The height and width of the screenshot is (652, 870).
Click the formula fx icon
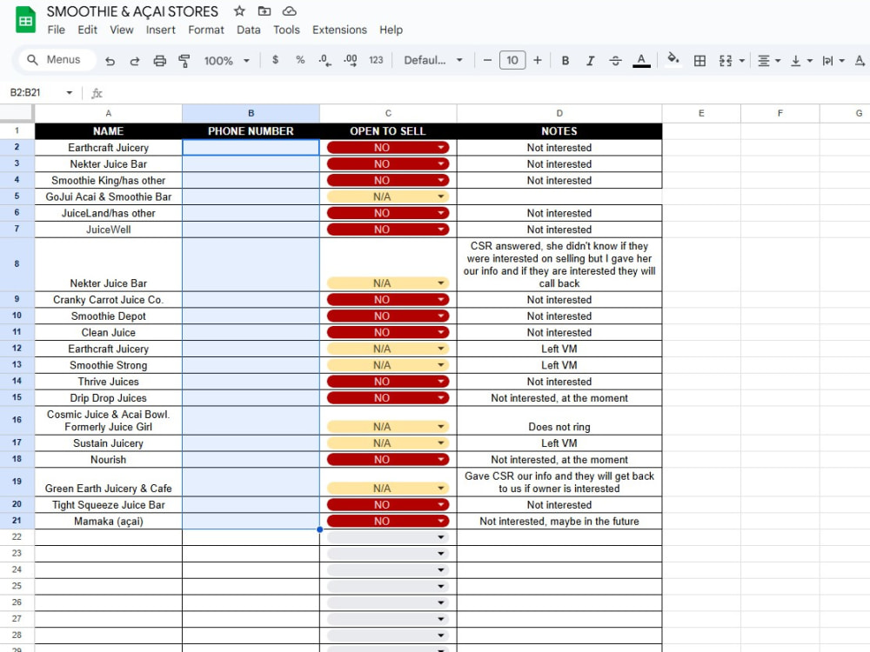[97, 93]
